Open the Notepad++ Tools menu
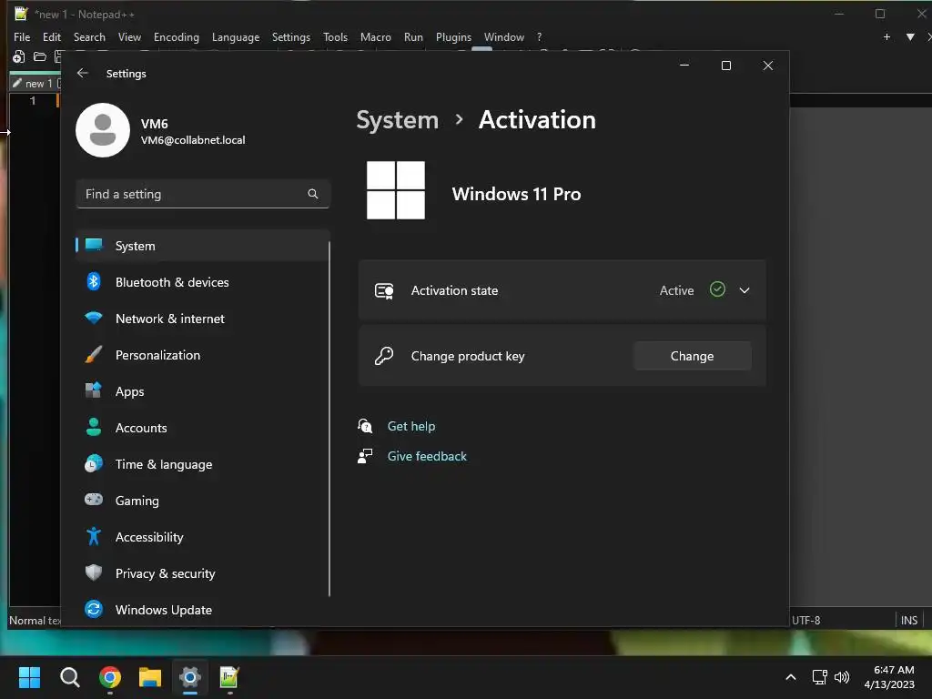The image size is (932, 699). (x=335, y=36)
